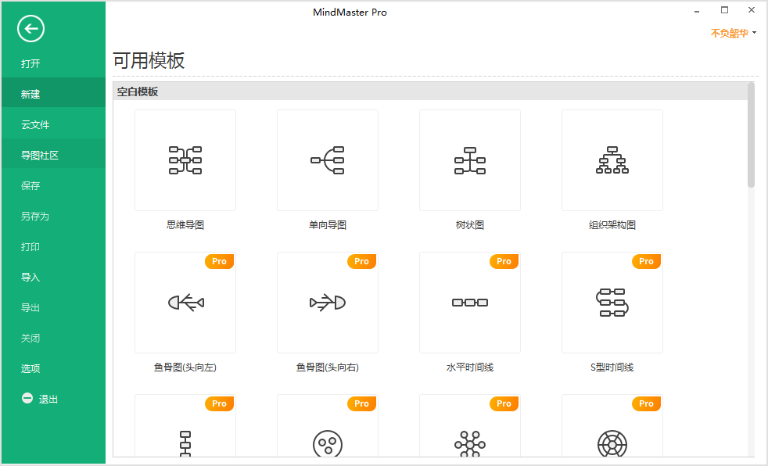
Task: Click the minus icon beside 退出
Action: pyautogui.click(x=27, y=399)
